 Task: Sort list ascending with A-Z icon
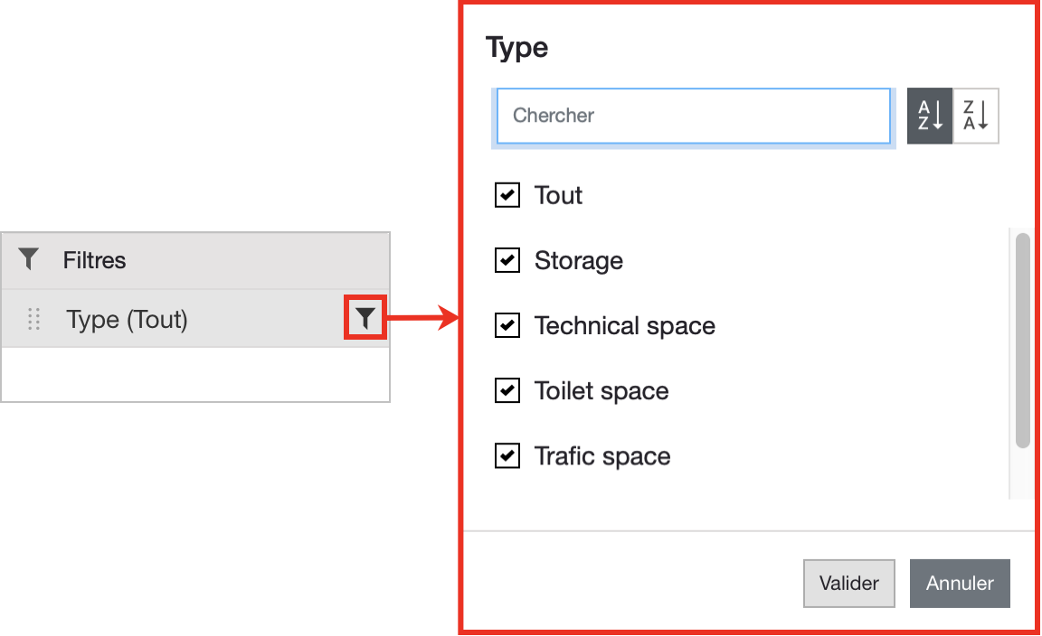[930, 116]
